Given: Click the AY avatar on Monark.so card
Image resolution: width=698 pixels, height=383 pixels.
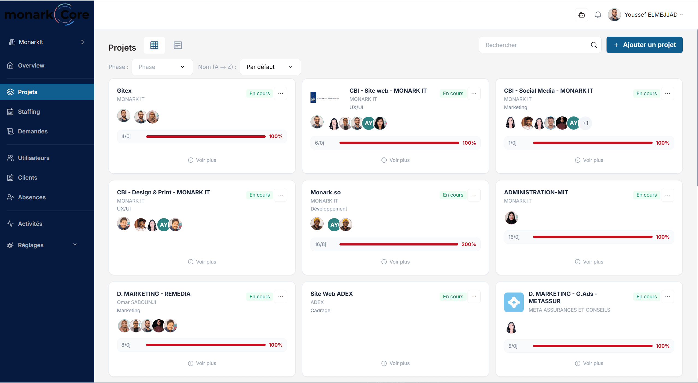Looking at the screenshot, I should (x=334, y=225).
